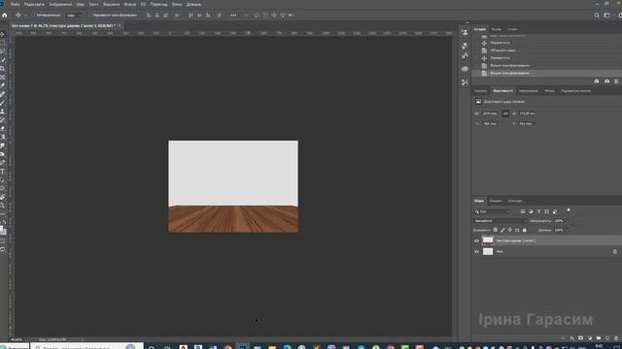Create new group folder icon
This screenshot has width=622, height=349.
coord(599,338)
